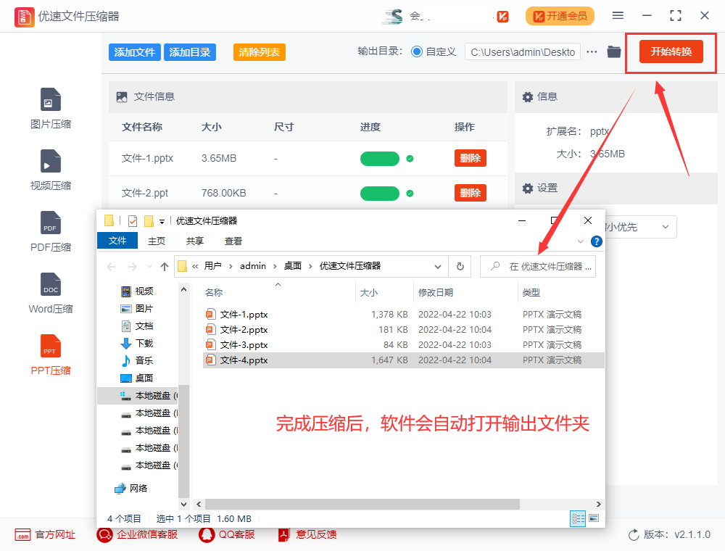This screenshot has width=725, height=551.
Task: Sort by 名称 column header
Action: pos(278,293)
